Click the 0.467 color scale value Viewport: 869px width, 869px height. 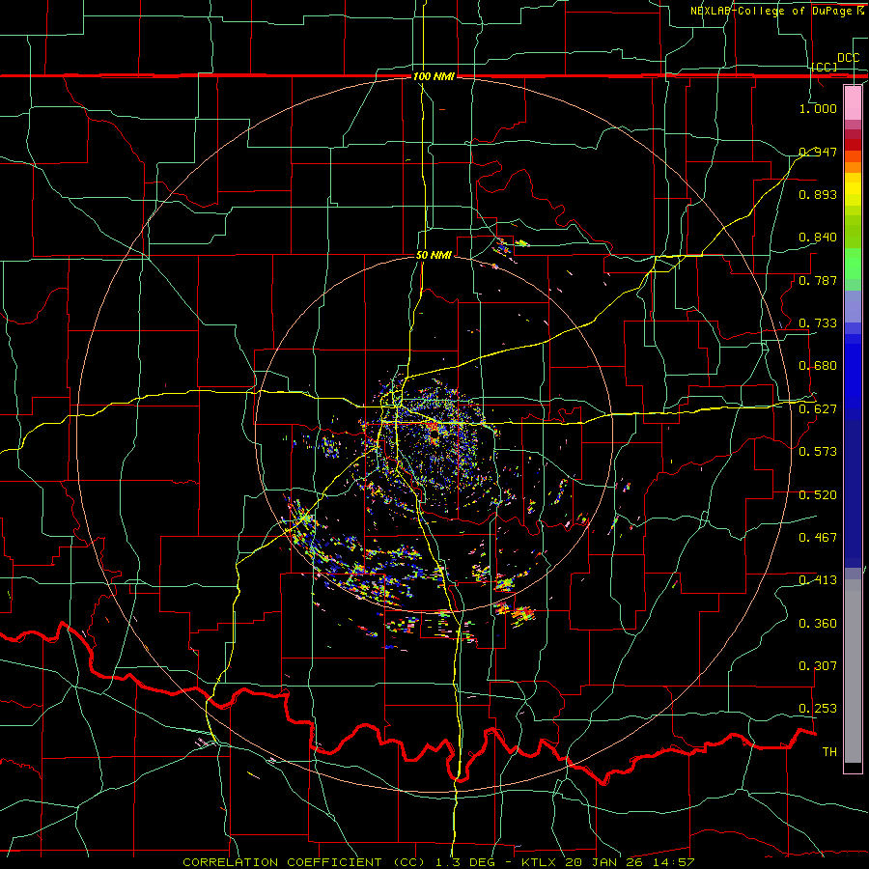pyautogui.click(x=818, y=537)
